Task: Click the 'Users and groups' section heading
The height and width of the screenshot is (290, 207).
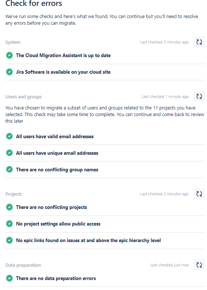Action: point(24,97)
